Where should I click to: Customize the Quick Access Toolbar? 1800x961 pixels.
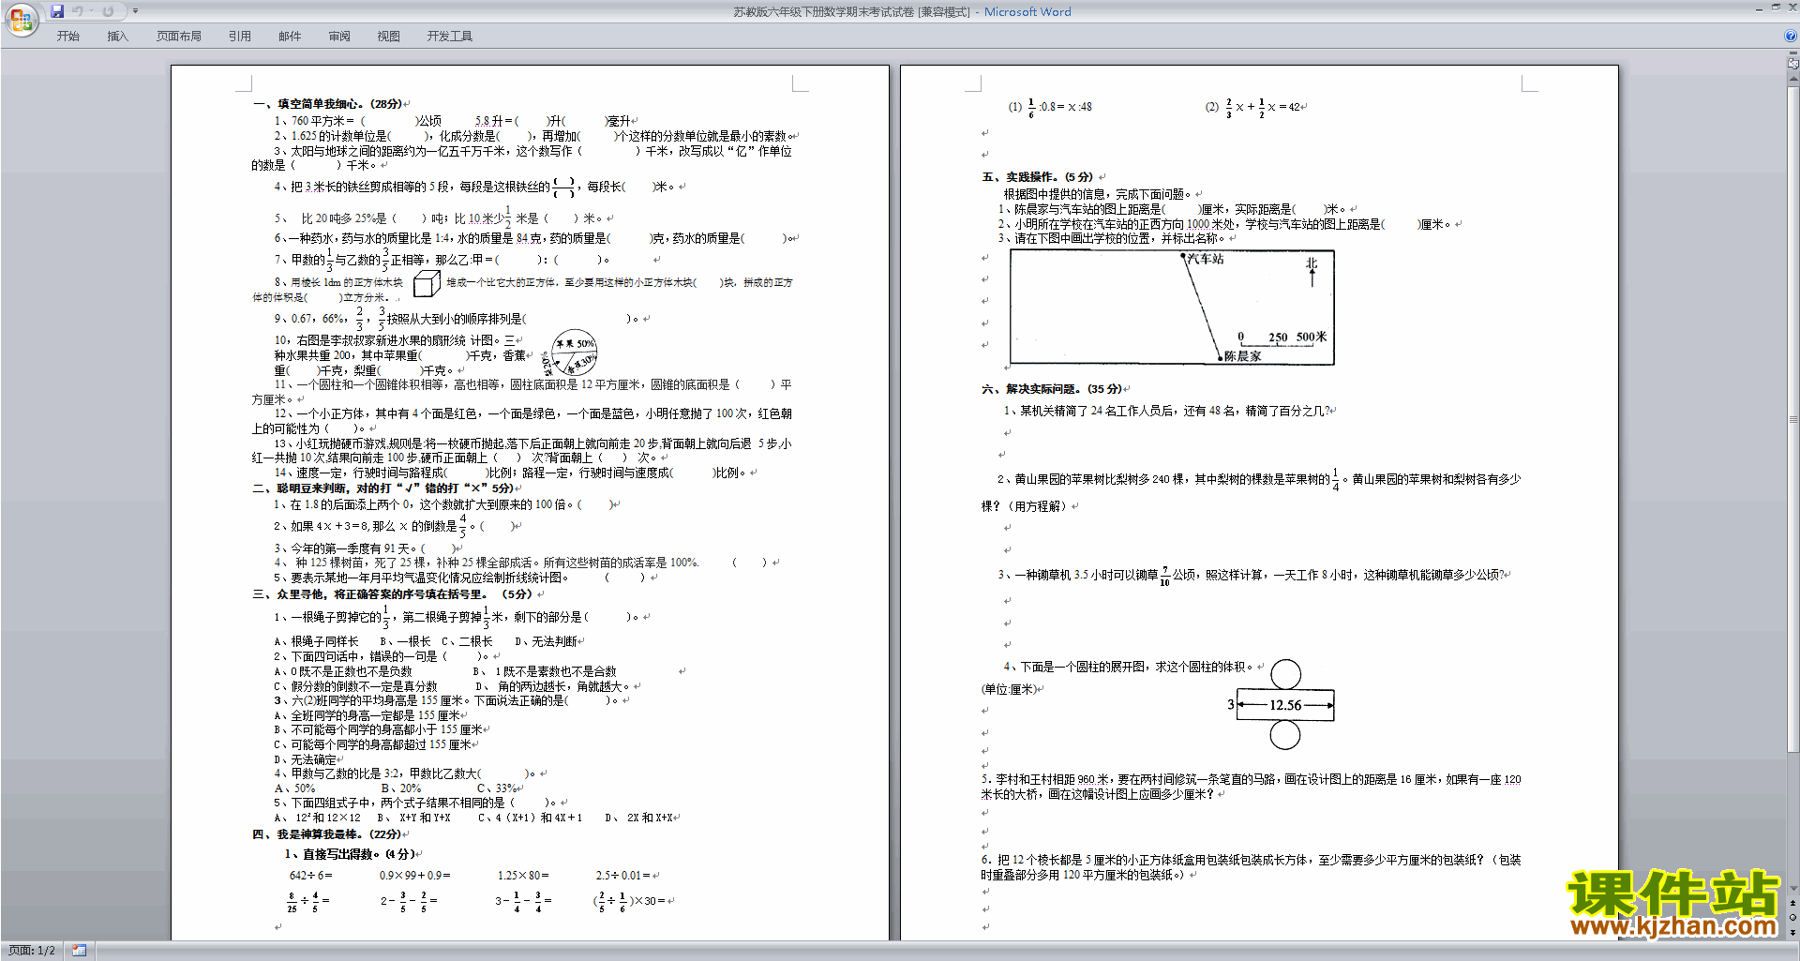pyautogui.click(x=135, y=11)
